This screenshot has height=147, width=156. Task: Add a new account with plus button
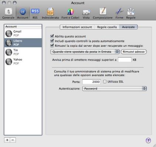(7, 140)
